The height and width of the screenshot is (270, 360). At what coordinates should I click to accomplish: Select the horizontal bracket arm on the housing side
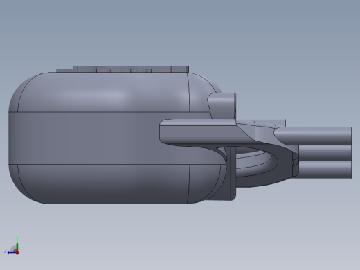[203, 132]
